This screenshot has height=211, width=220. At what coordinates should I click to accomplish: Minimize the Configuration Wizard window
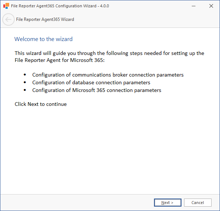coord(194,6)
